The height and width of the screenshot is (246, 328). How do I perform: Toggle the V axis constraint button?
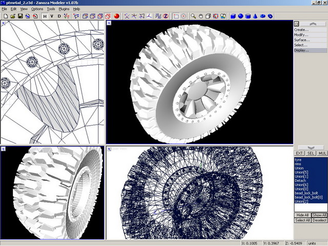point(52,16)
